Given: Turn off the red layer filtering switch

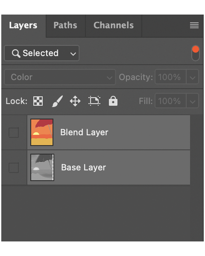Looking at the screenshot, I should 196,53.
